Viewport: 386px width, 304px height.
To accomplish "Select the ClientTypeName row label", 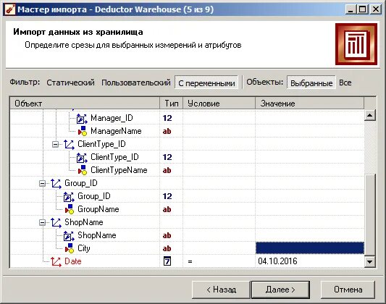I will pos(119,170).
